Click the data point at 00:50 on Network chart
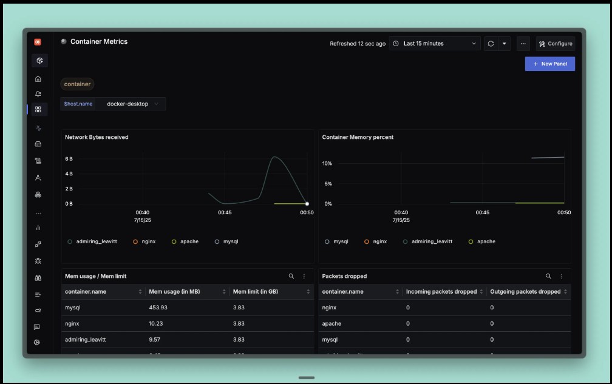This screenshot has width=612, height=384. pos(307,204)
